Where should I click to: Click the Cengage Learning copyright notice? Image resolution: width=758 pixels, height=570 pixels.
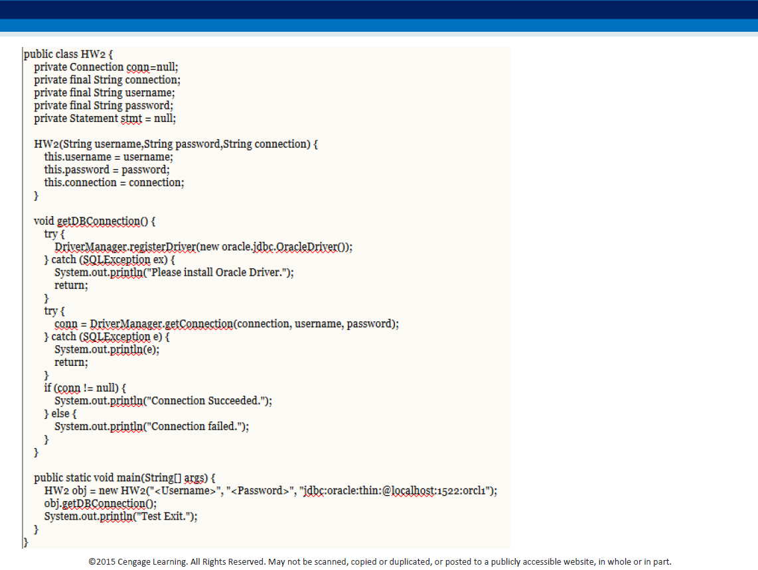pyautogui.click(x=380, y=562)
